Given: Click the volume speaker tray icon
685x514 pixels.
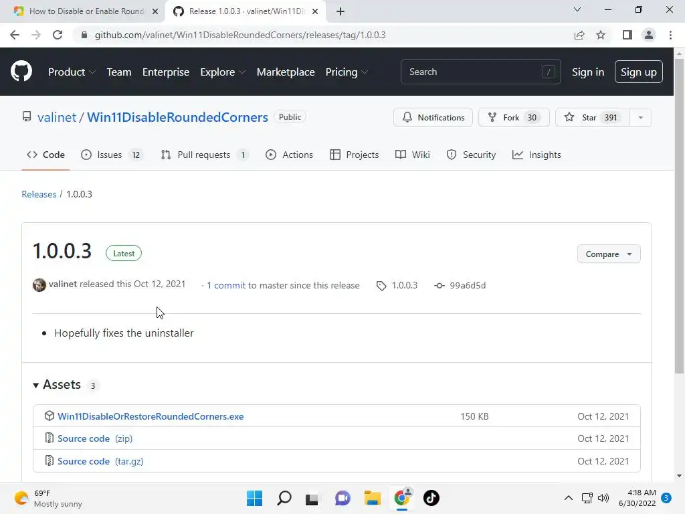Looking at the screenshot, I should [603, 498].
